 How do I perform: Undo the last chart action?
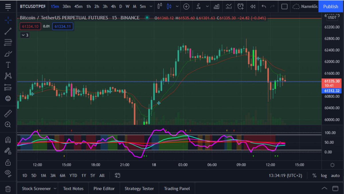pyautogui.click(x=264, y=6)
